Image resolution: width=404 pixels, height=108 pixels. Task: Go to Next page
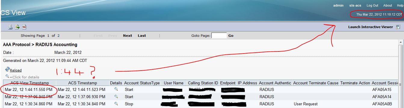(128, 36)
